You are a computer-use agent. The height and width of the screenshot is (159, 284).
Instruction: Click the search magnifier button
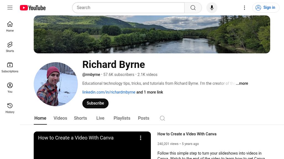click(x=193, y=8)
